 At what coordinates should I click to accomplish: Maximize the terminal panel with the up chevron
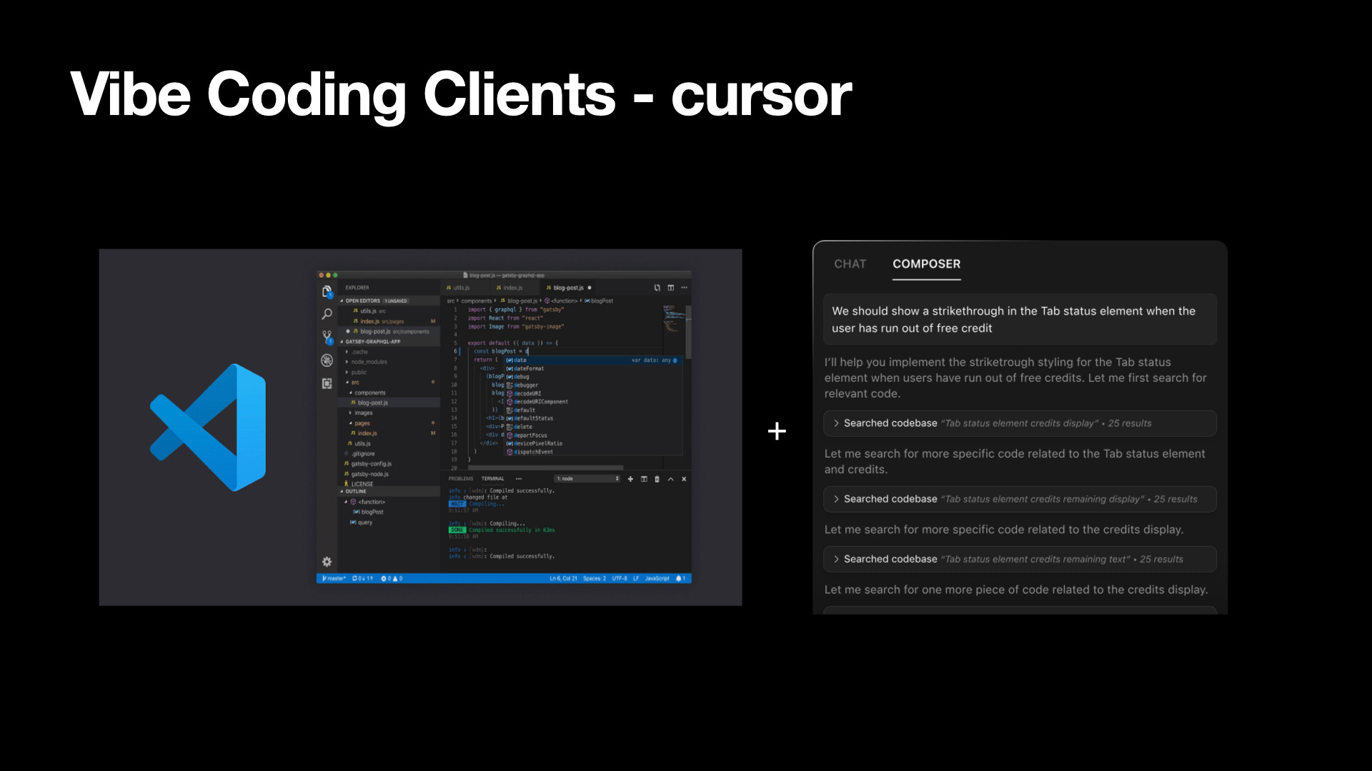[x=670, y=479]
